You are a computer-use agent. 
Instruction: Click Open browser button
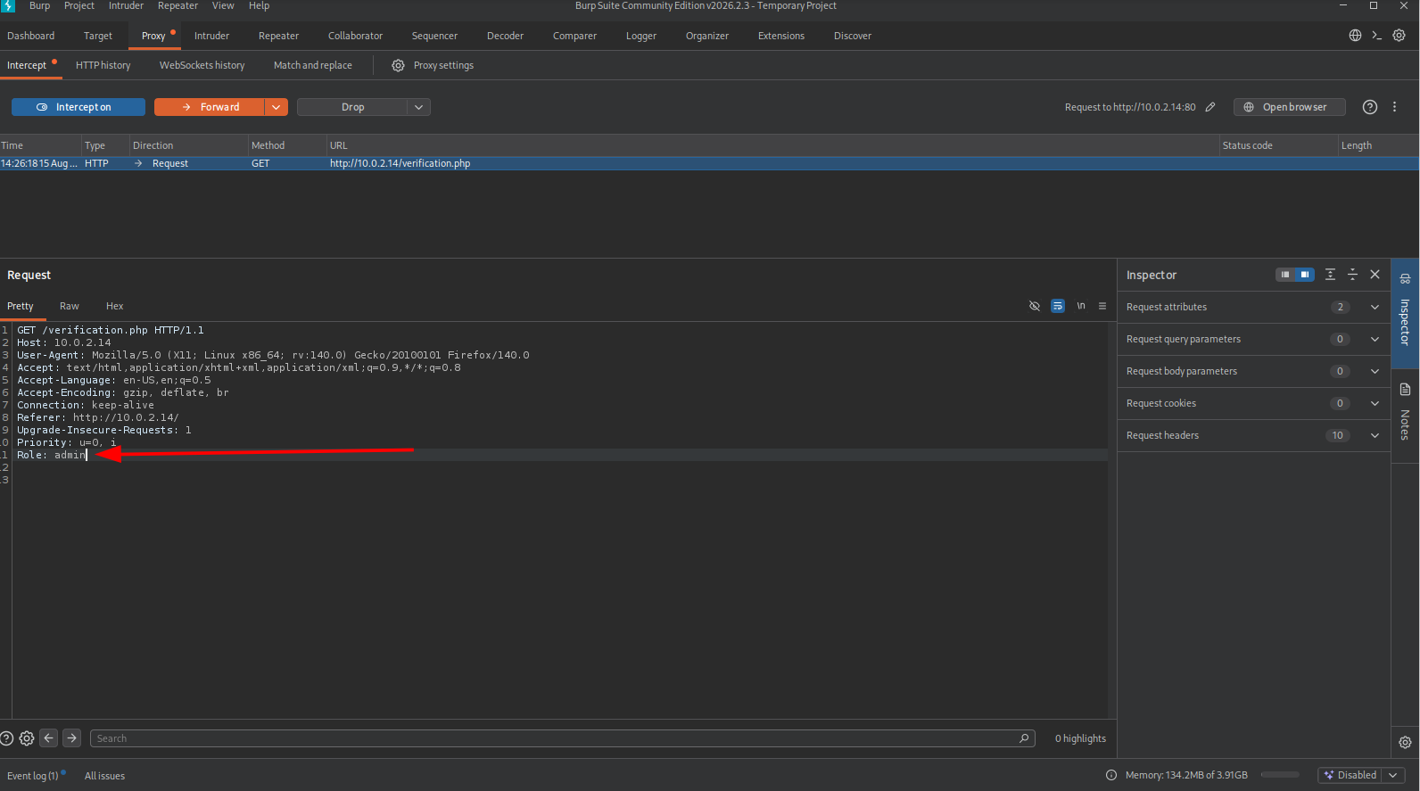click(x=1289, y=107)
